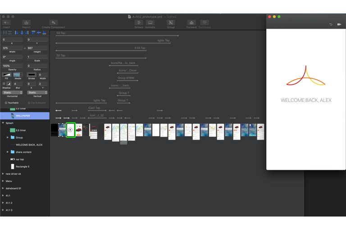Click the record video icon in preview
The width and height of the screenshot is (346, 230).
339,24
